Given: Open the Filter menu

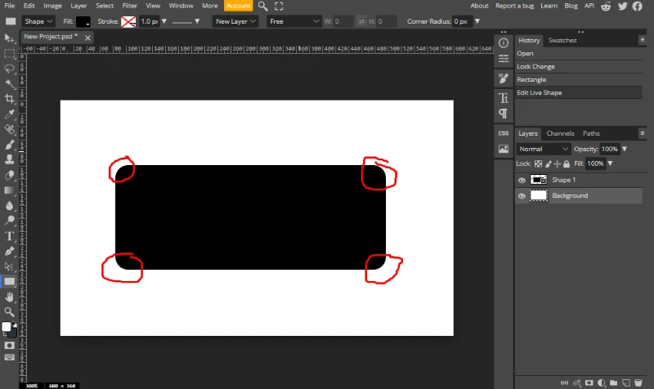Looking at the screenshot, I should click(129, 6).
